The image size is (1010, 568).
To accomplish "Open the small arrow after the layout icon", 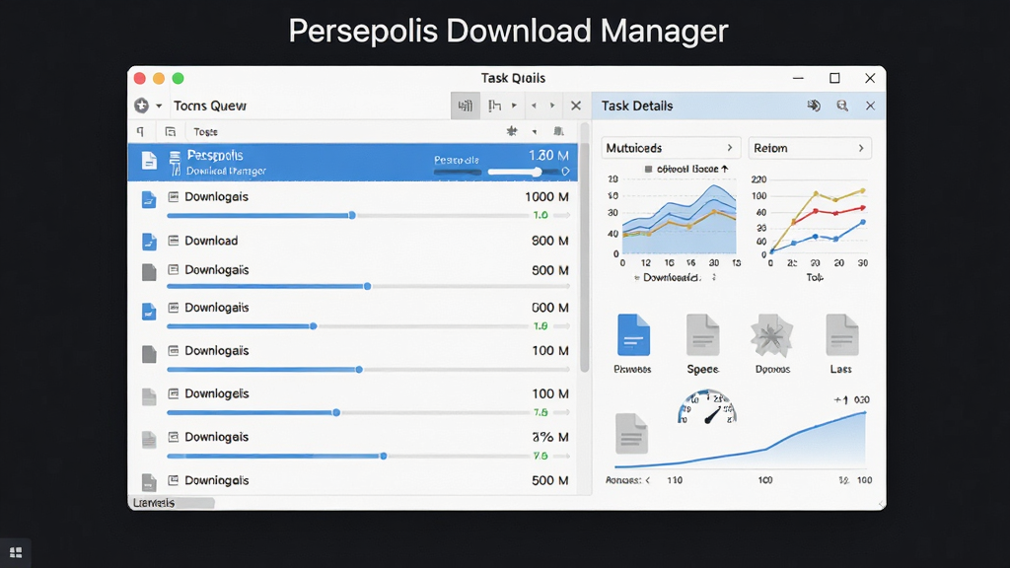I will click(x=514, y=106).
